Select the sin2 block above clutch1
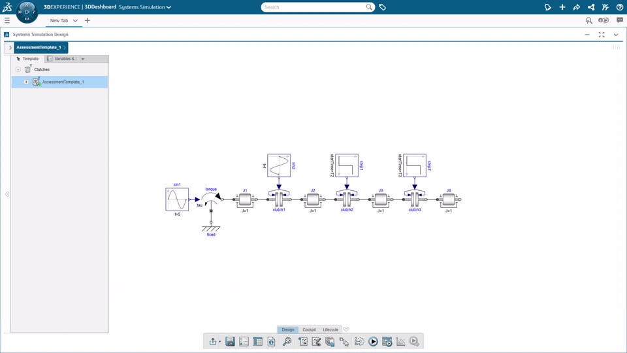Screen dimensions: 627x353 pyautogui.click(x=279, y=165)
